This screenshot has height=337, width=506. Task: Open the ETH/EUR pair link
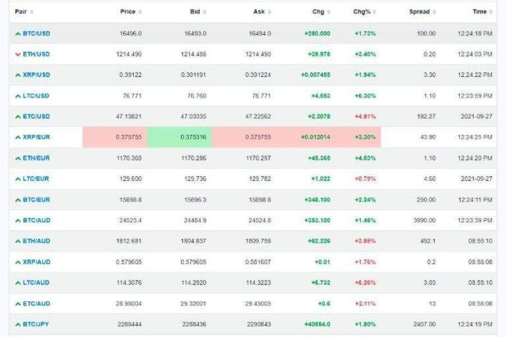click(x=36, y=158)
